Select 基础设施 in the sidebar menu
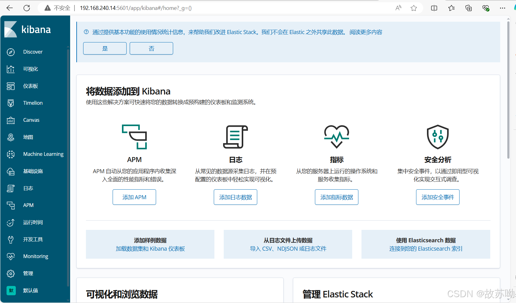516x303 pixels. (x=33, y=171)
